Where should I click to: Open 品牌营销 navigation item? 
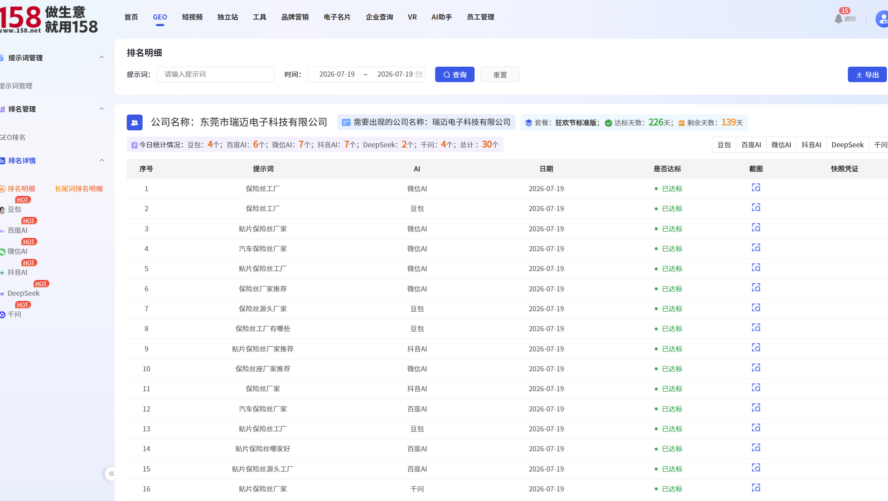[295, 17]
